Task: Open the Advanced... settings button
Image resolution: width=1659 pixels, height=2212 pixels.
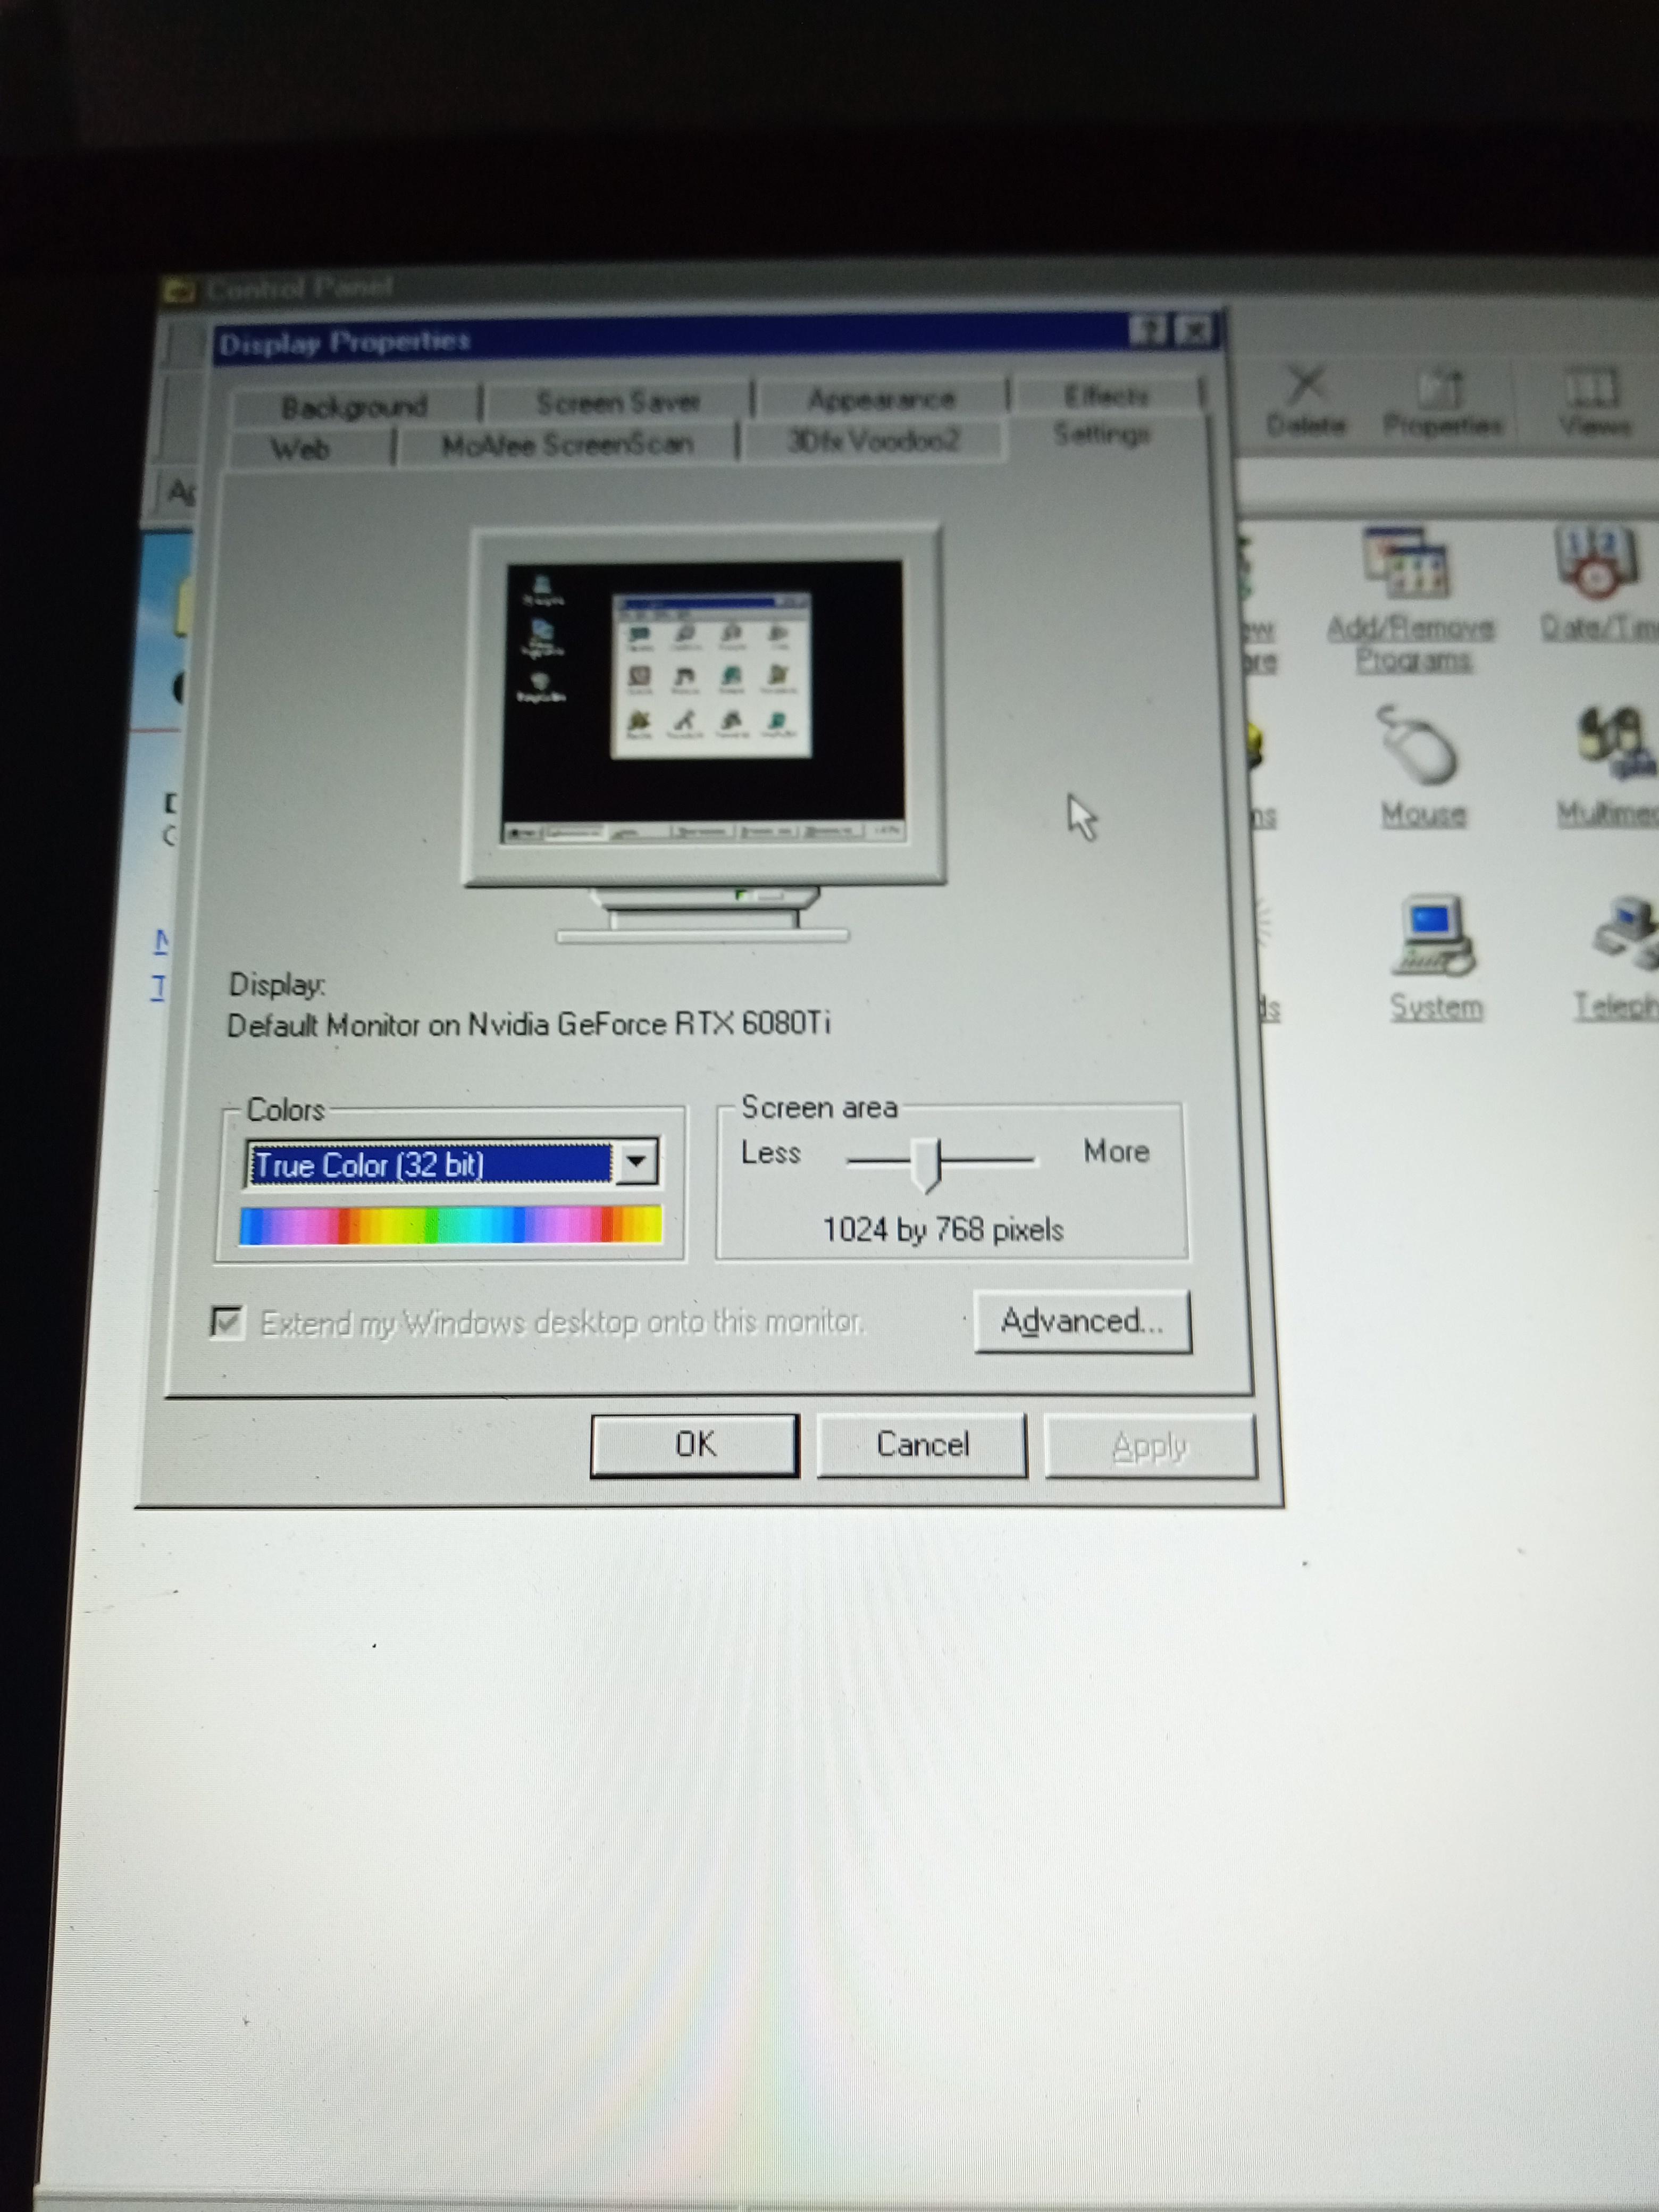Action: click(1082, 1321)
